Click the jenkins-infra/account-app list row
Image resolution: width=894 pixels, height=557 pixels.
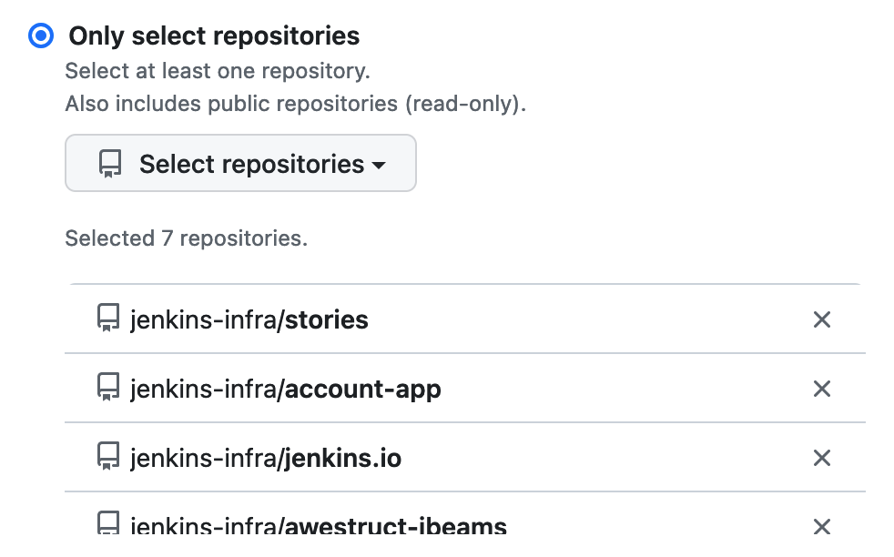pyautogui.click(x=287, y=389)
